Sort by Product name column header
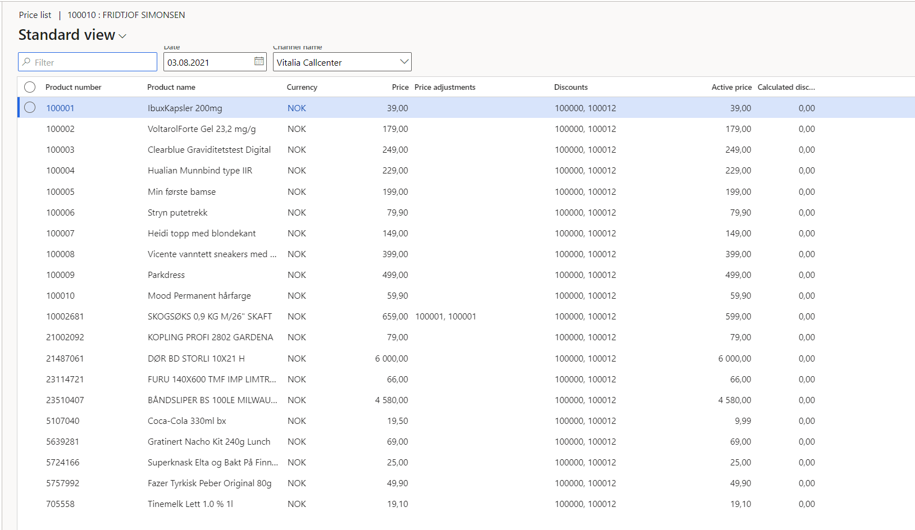The image size is (915, 530). click(171, 87)
